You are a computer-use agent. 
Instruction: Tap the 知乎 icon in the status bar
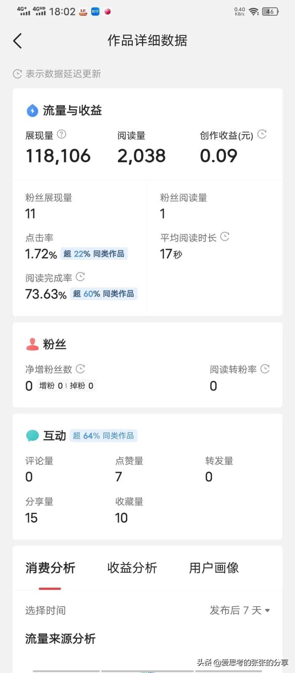click(x=95, y=12)
